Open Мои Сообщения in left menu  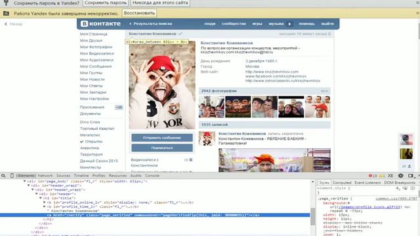pyautogui.click(x=96, y=66)
